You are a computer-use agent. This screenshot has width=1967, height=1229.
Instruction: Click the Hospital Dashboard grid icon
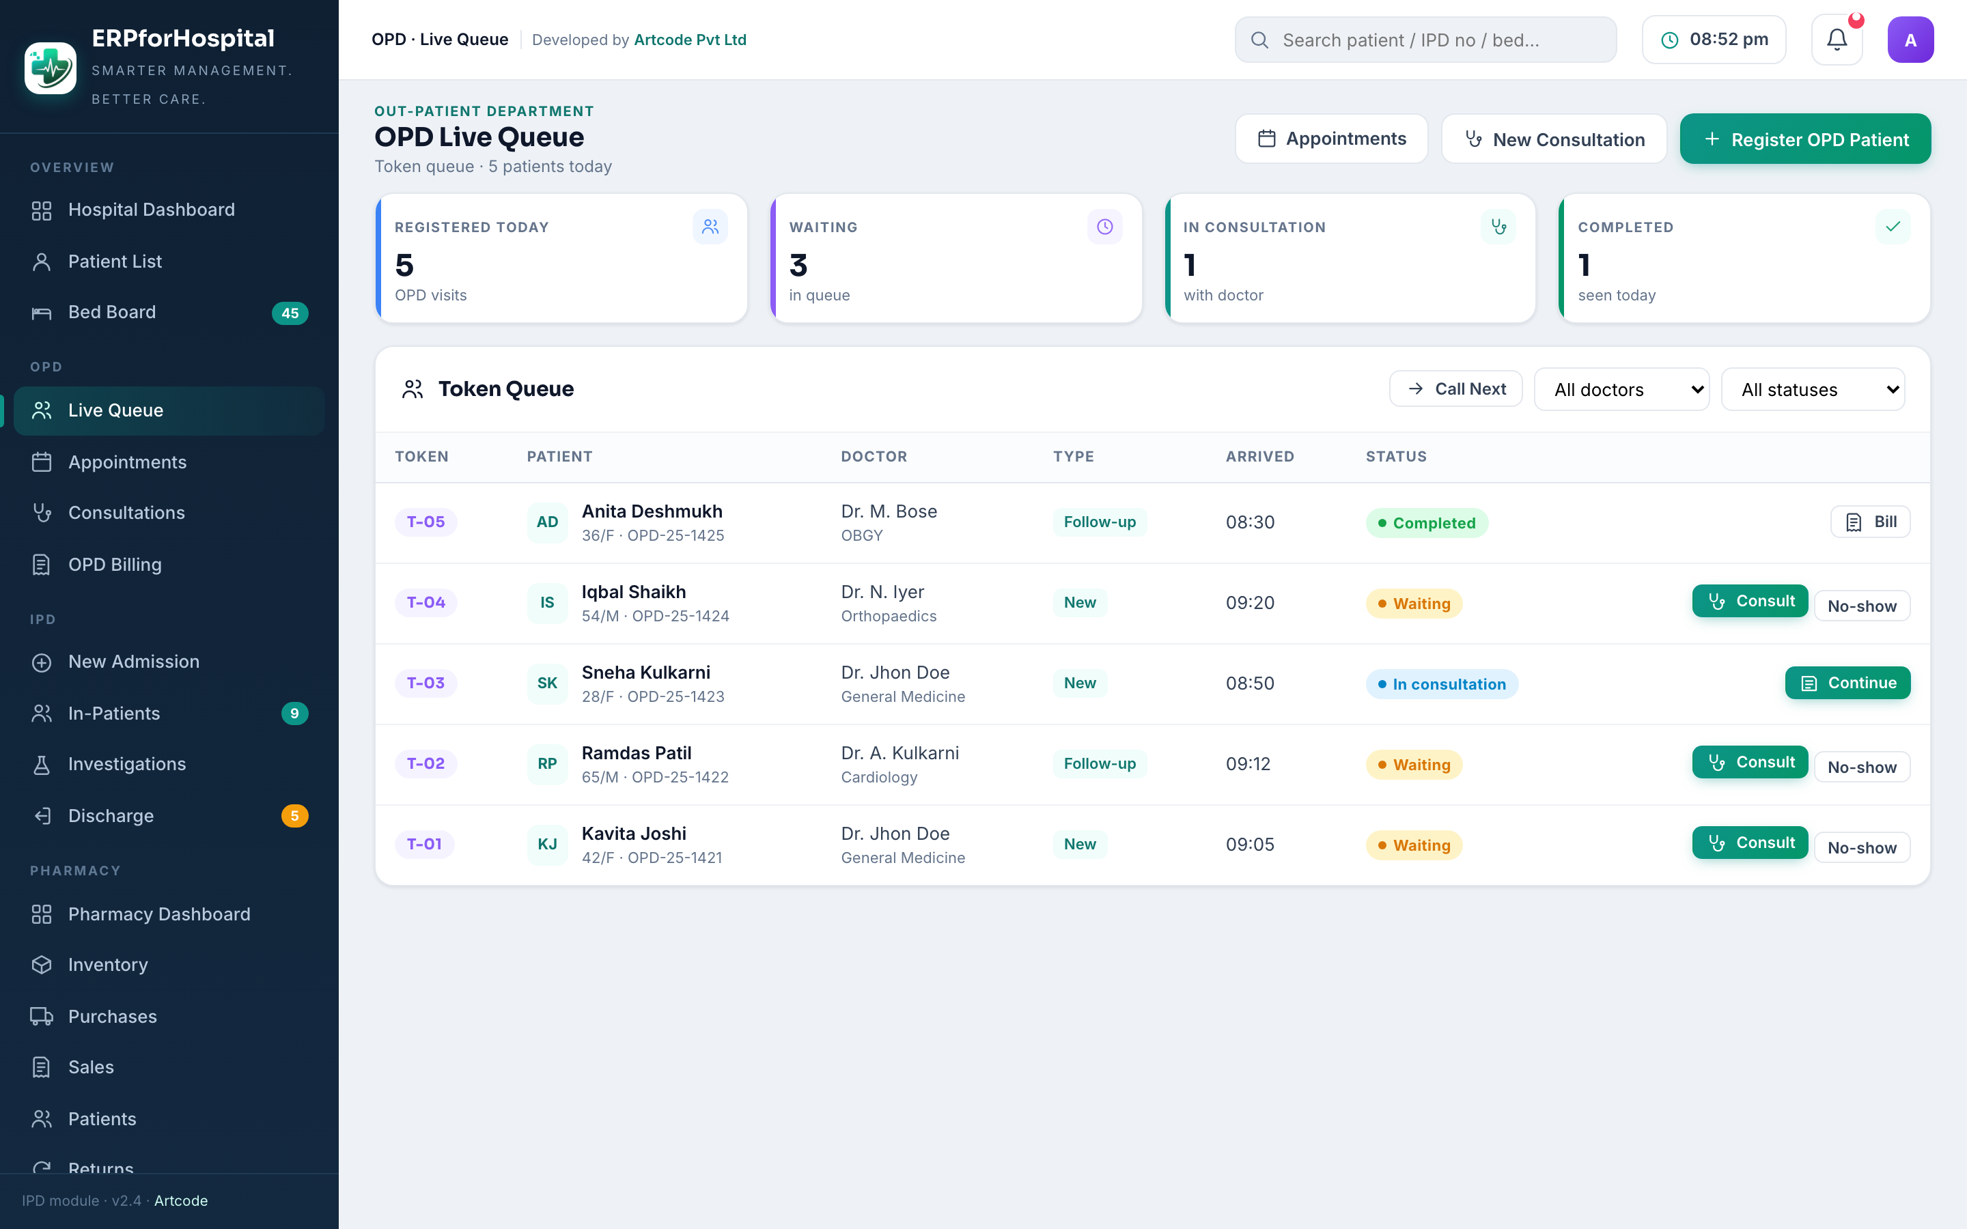point(42,210)
